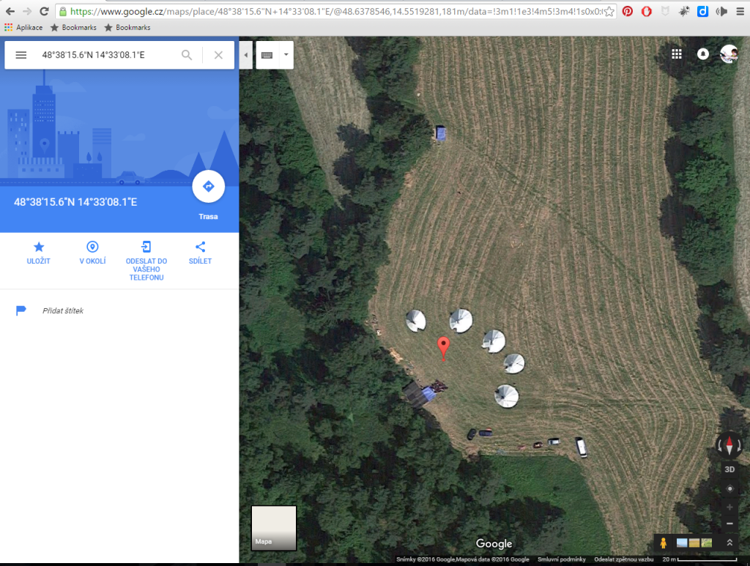Open the Google Maps hamburger menu
750x566 pixels.
tap(21, 55)
